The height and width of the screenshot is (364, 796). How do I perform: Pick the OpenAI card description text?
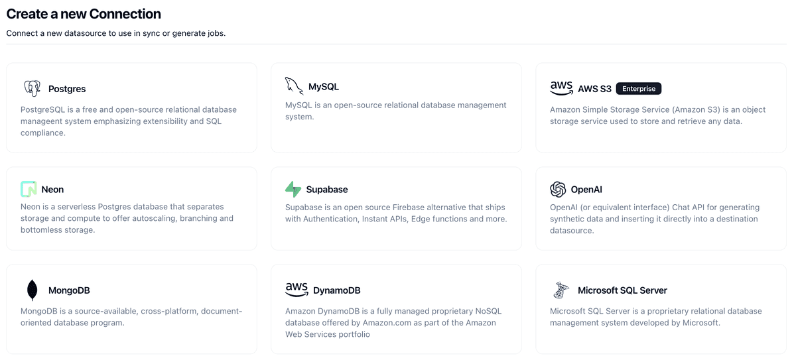click(655, 219)
